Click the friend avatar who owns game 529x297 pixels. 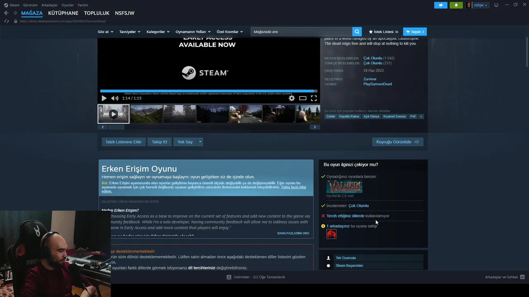331,234
